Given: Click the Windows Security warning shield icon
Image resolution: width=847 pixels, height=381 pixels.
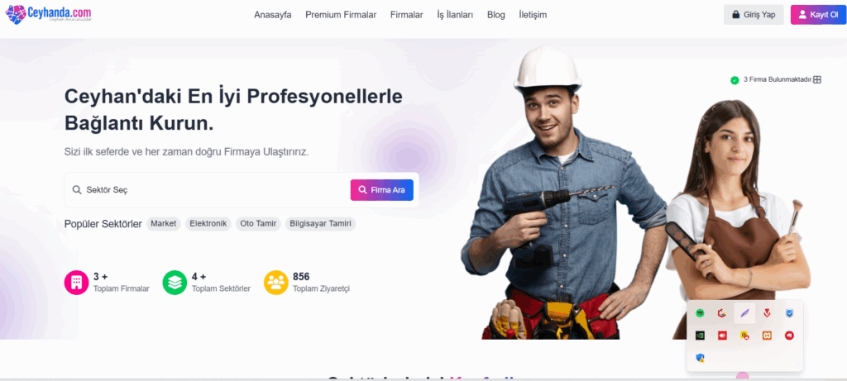Looking at the screenshot, I should point(700,357).
